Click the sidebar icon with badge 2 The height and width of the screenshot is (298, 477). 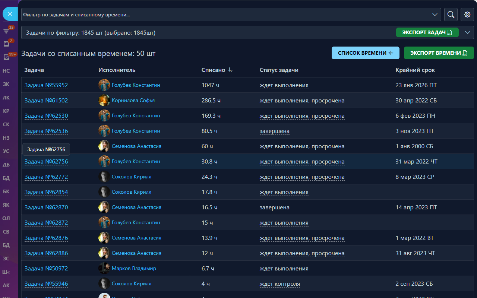(6, 44)
